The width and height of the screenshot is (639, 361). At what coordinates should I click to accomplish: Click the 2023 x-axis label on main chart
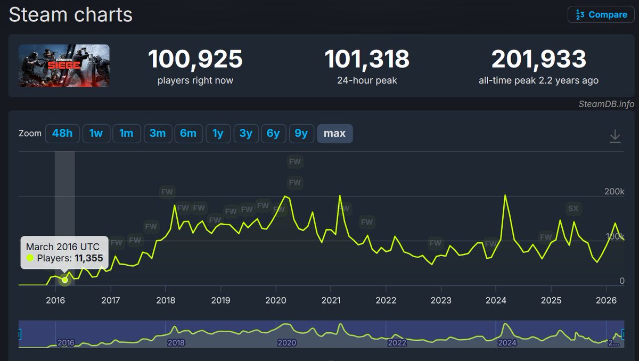441,300
